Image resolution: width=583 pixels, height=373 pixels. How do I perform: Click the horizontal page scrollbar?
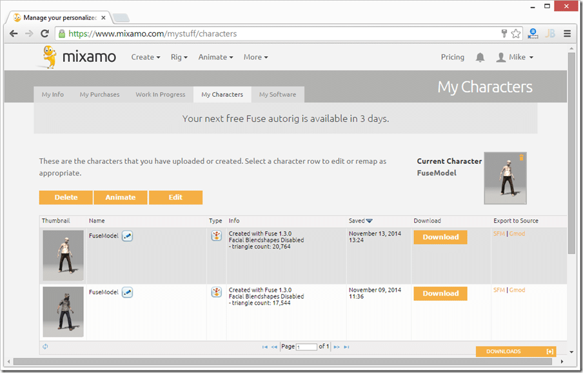click(284, 361)
